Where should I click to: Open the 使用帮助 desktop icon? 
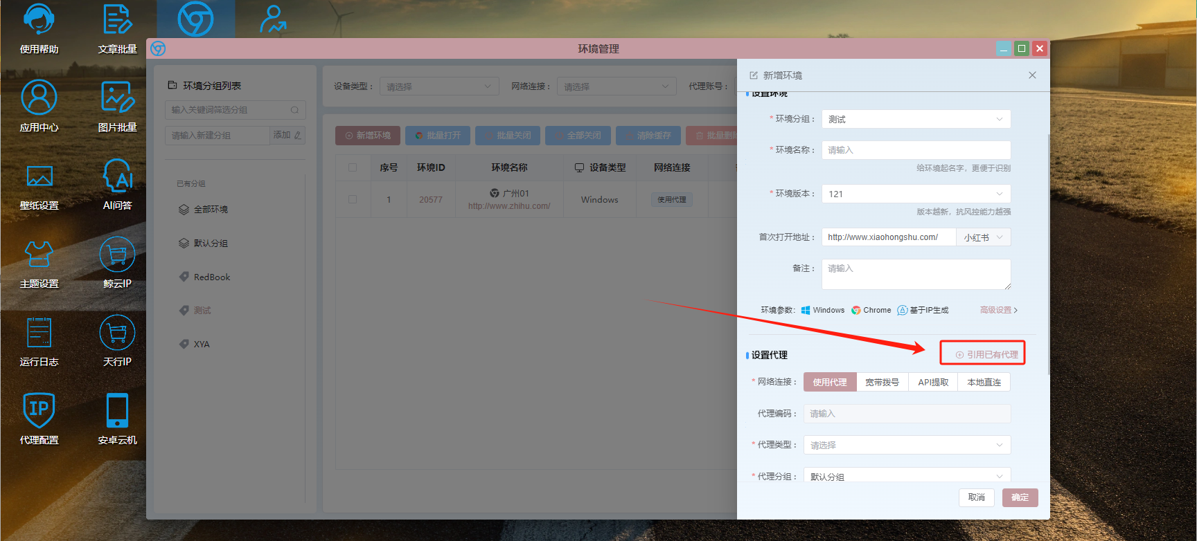39,28
